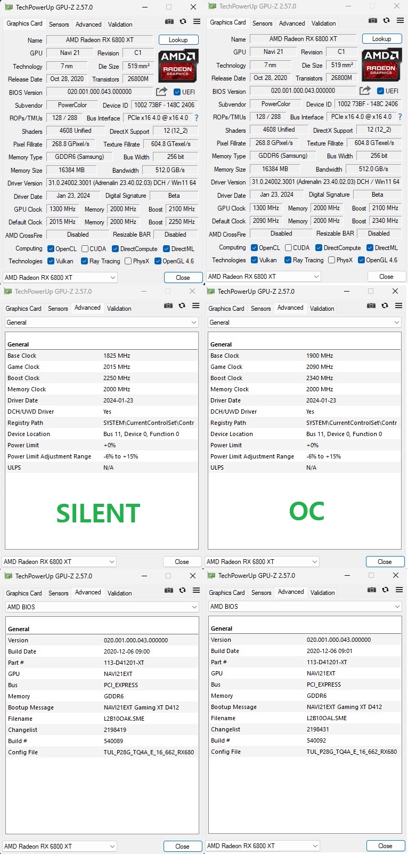
Task: Click refresh icon in 2340 MHz boost window
Action: pos(386,20)
